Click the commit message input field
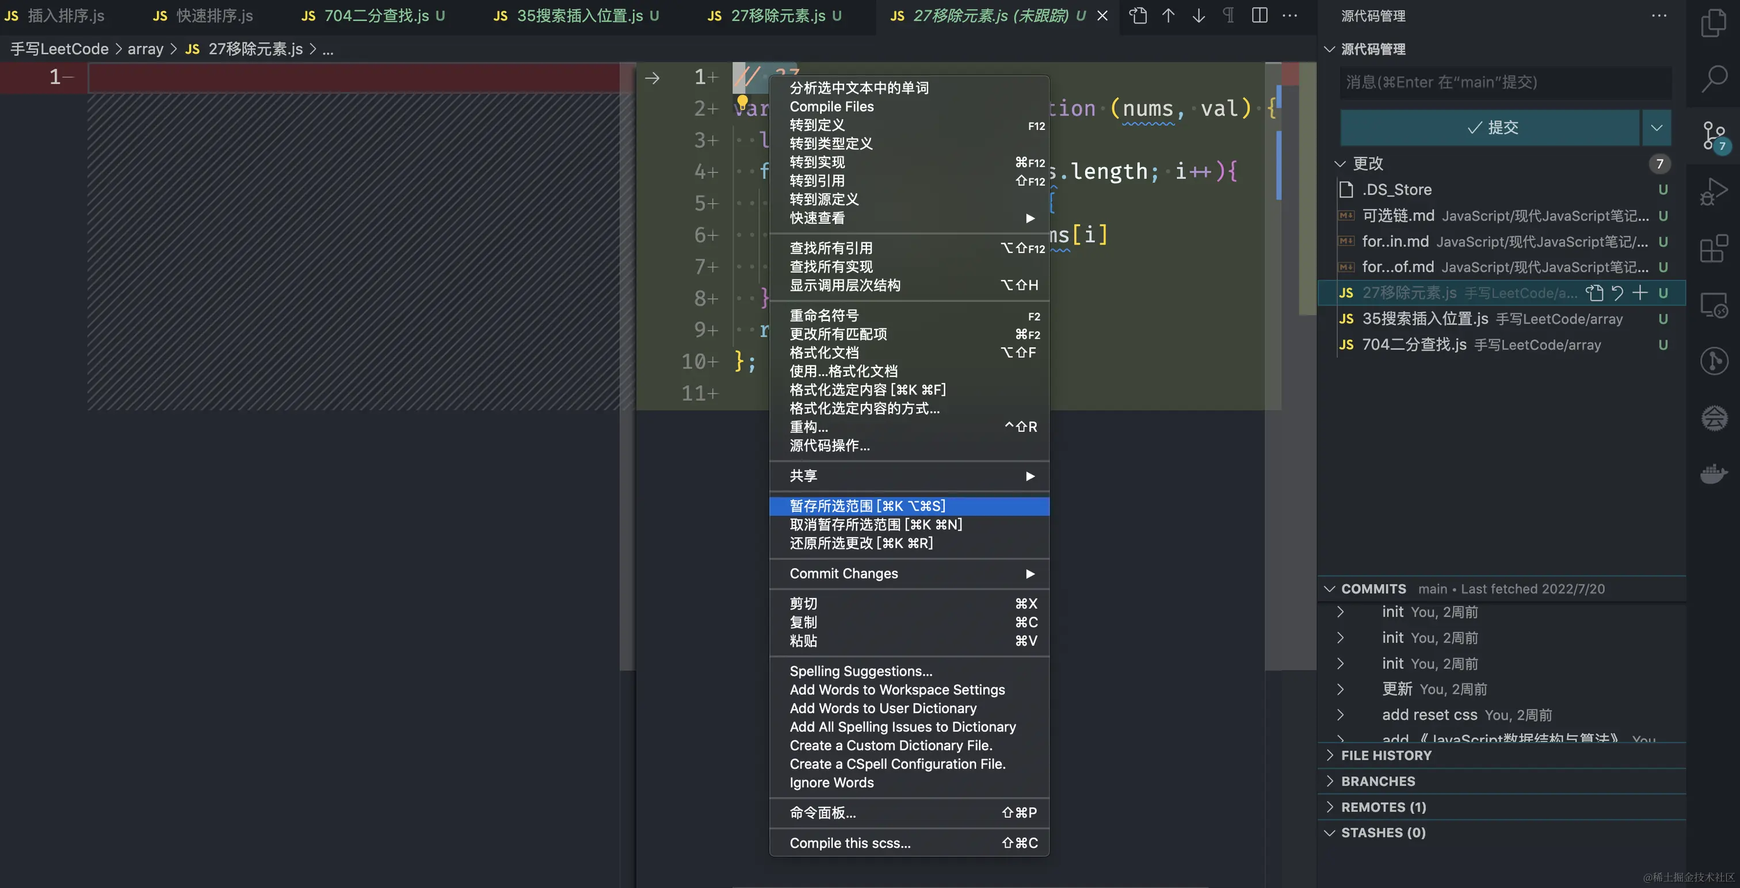The height and width of the screenshot is (888, 1740). (1505, 82)
